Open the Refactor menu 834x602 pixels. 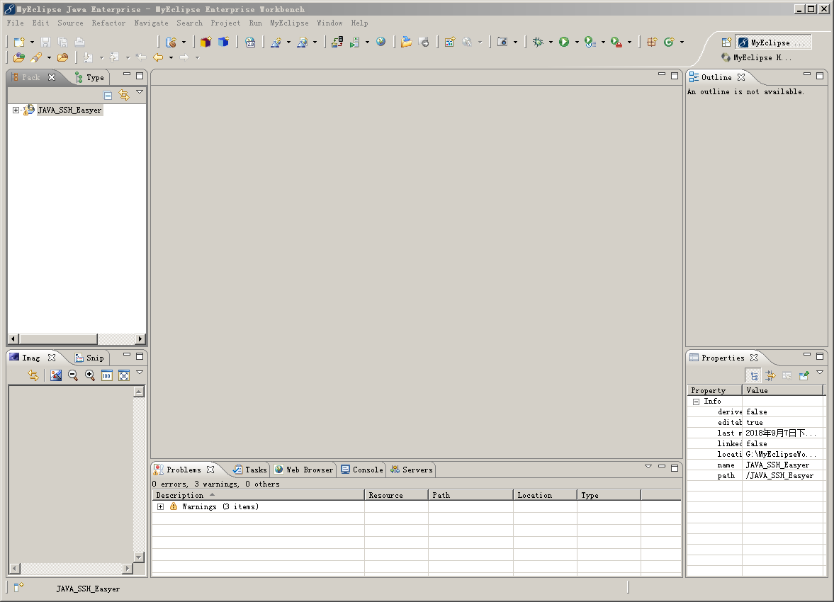tap(108, 23)
